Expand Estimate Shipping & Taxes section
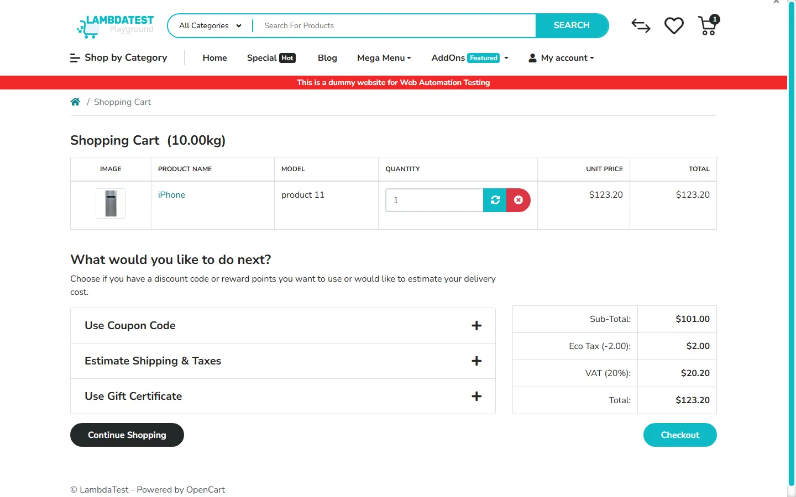The width and height of the screenshot is (796, 497). 283,361
